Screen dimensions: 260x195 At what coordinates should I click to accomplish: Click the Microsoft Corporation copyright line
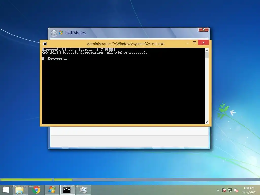[x=95, y=53]
